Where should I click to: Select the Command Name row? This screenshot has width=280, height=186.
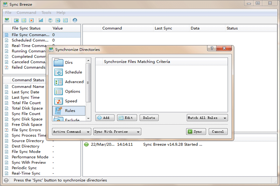click(x=25, y=87)
